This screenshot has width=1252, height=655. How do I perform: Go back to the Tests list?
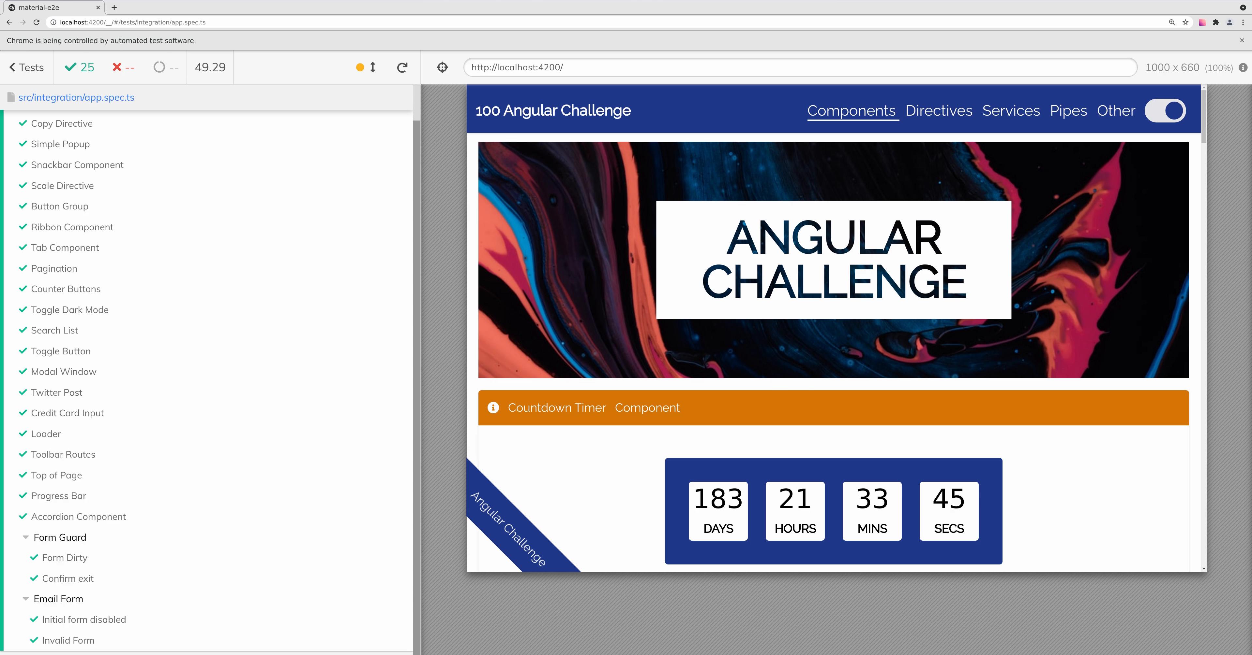pos(27,67)
